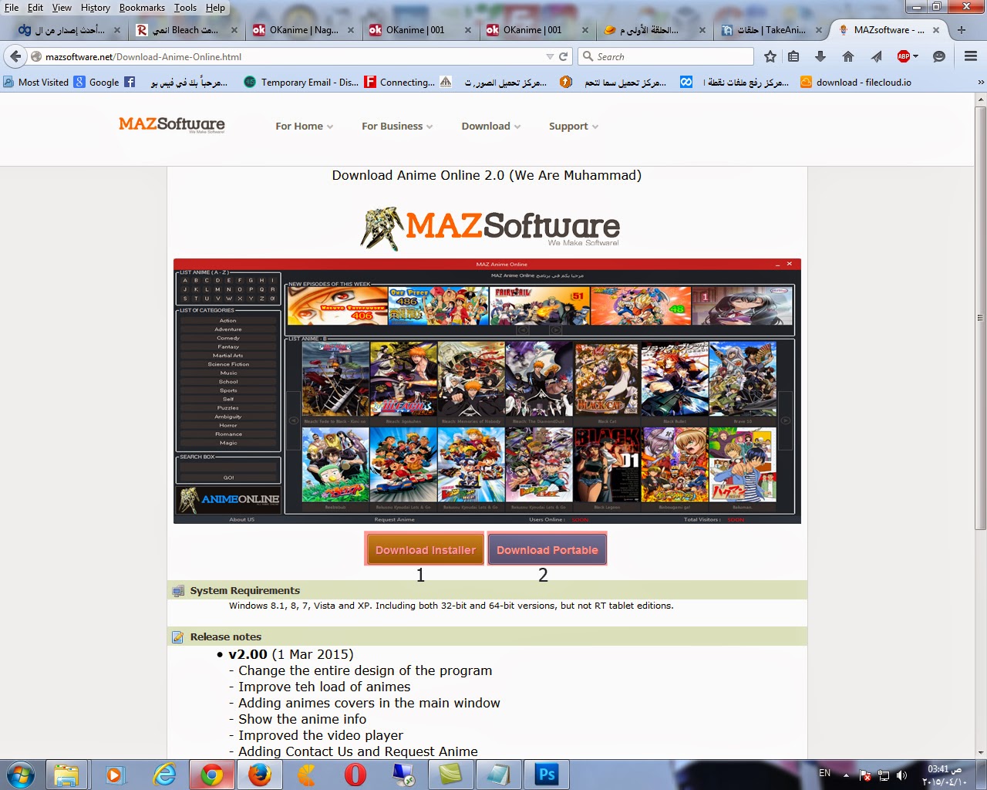The height and width of the screenshot is (790, 987).
Task: Click the Download Portable button
Action: coord(547,550)
